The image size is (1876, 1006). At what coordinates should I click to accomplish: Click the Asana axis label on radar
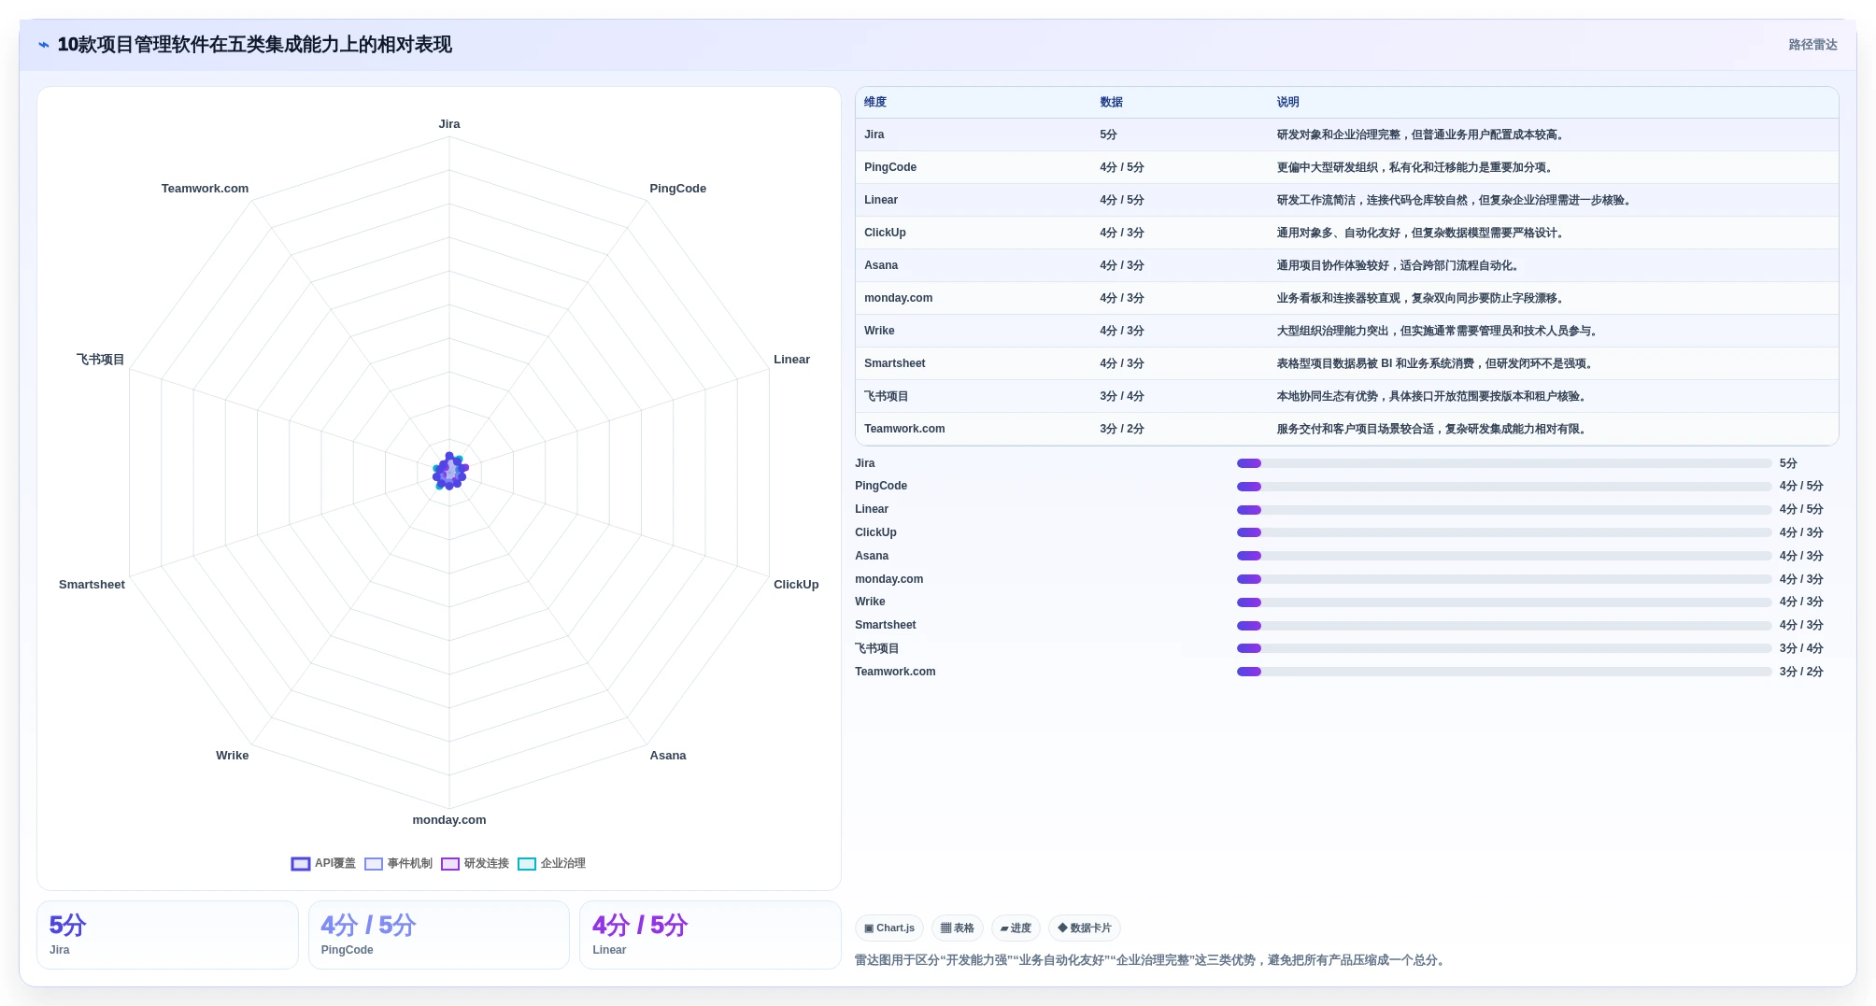click(x=668, y=756)
